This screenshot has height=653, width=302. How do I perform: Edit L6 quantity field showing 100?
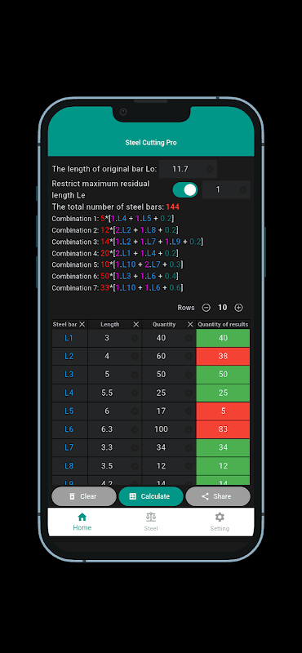coord(169,429)
